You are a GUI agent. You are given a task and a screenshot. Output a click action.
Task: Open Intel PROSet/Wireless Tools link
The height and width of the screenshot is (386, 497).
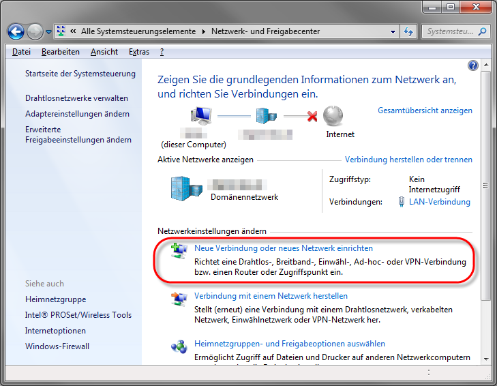click(78, 315)
